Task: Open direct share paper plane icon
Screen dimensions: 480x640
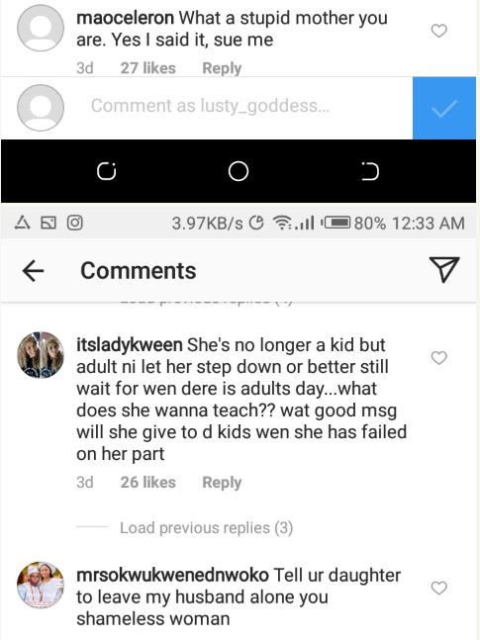Action: click(x=444, y=269)
